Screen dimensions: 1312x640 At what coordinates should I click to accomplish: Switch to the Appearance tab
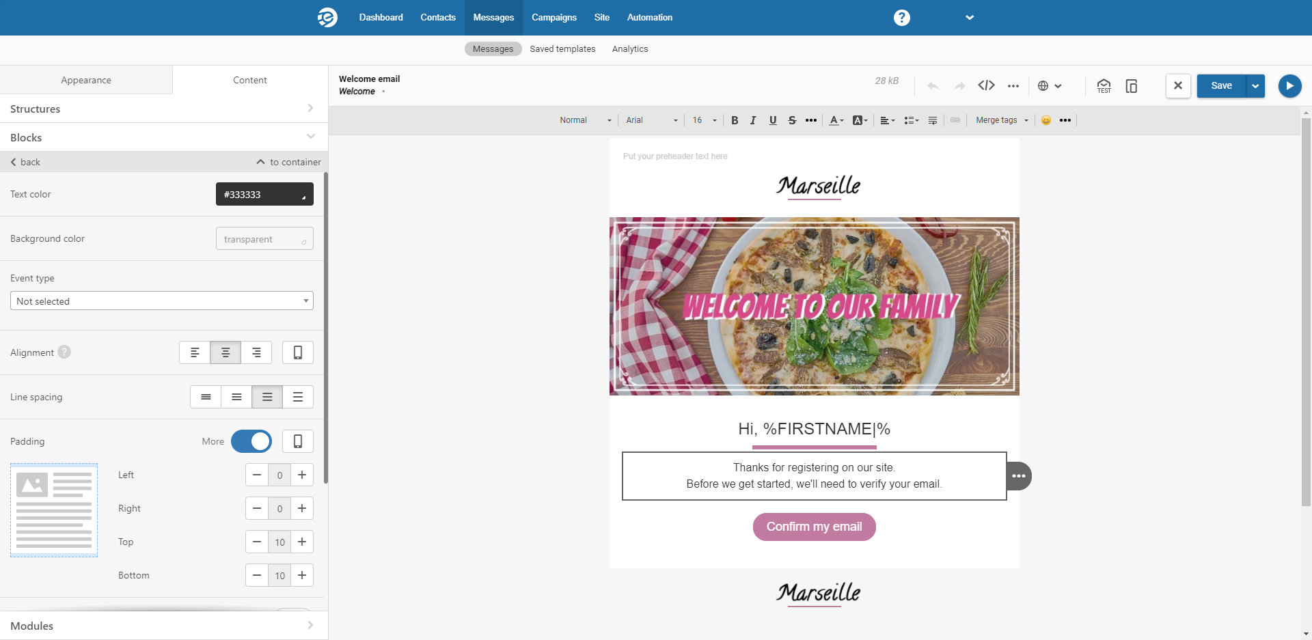pos(86,80)
